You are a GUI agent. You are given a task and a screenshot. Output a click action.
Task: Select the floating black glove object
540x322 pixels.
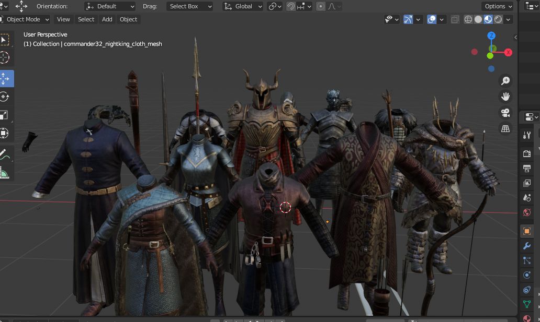click(29, 141)
